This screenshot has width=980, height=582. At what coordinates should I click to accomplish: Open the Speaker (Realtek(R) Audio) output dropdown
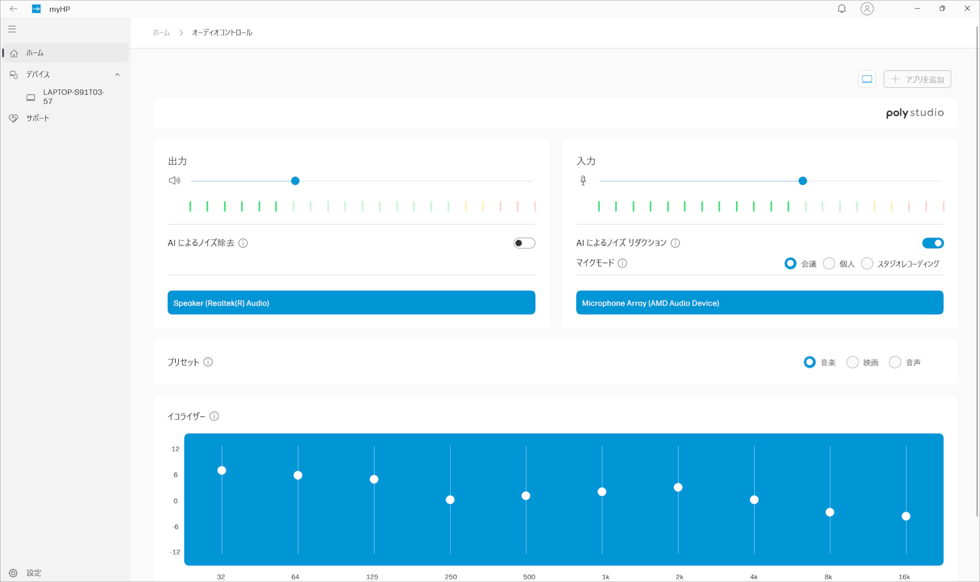click(x=351, y=303)
